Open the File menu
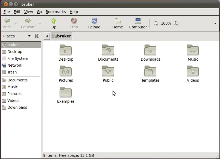 [x=7, y=12]
